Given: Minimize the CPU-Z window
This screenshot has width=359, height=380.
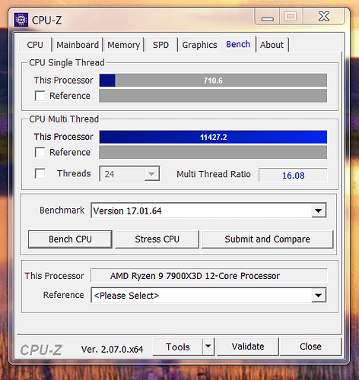Looking at the screenshot, I should (x=268, y=17).
